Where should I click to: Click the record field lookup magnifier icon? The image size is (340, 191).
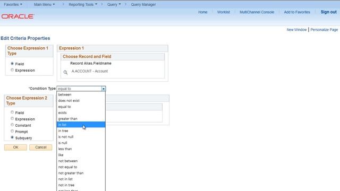tap(65, 72)
